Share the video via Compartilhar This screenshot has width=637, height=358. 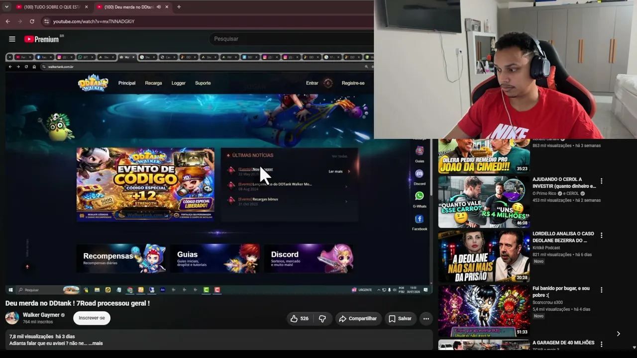pyautogui.click(x=358, y=319)
